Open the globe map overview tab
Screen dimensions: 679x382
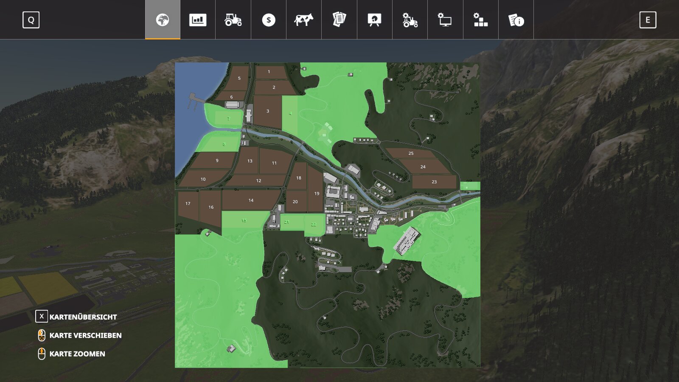(x=163, y=20)
